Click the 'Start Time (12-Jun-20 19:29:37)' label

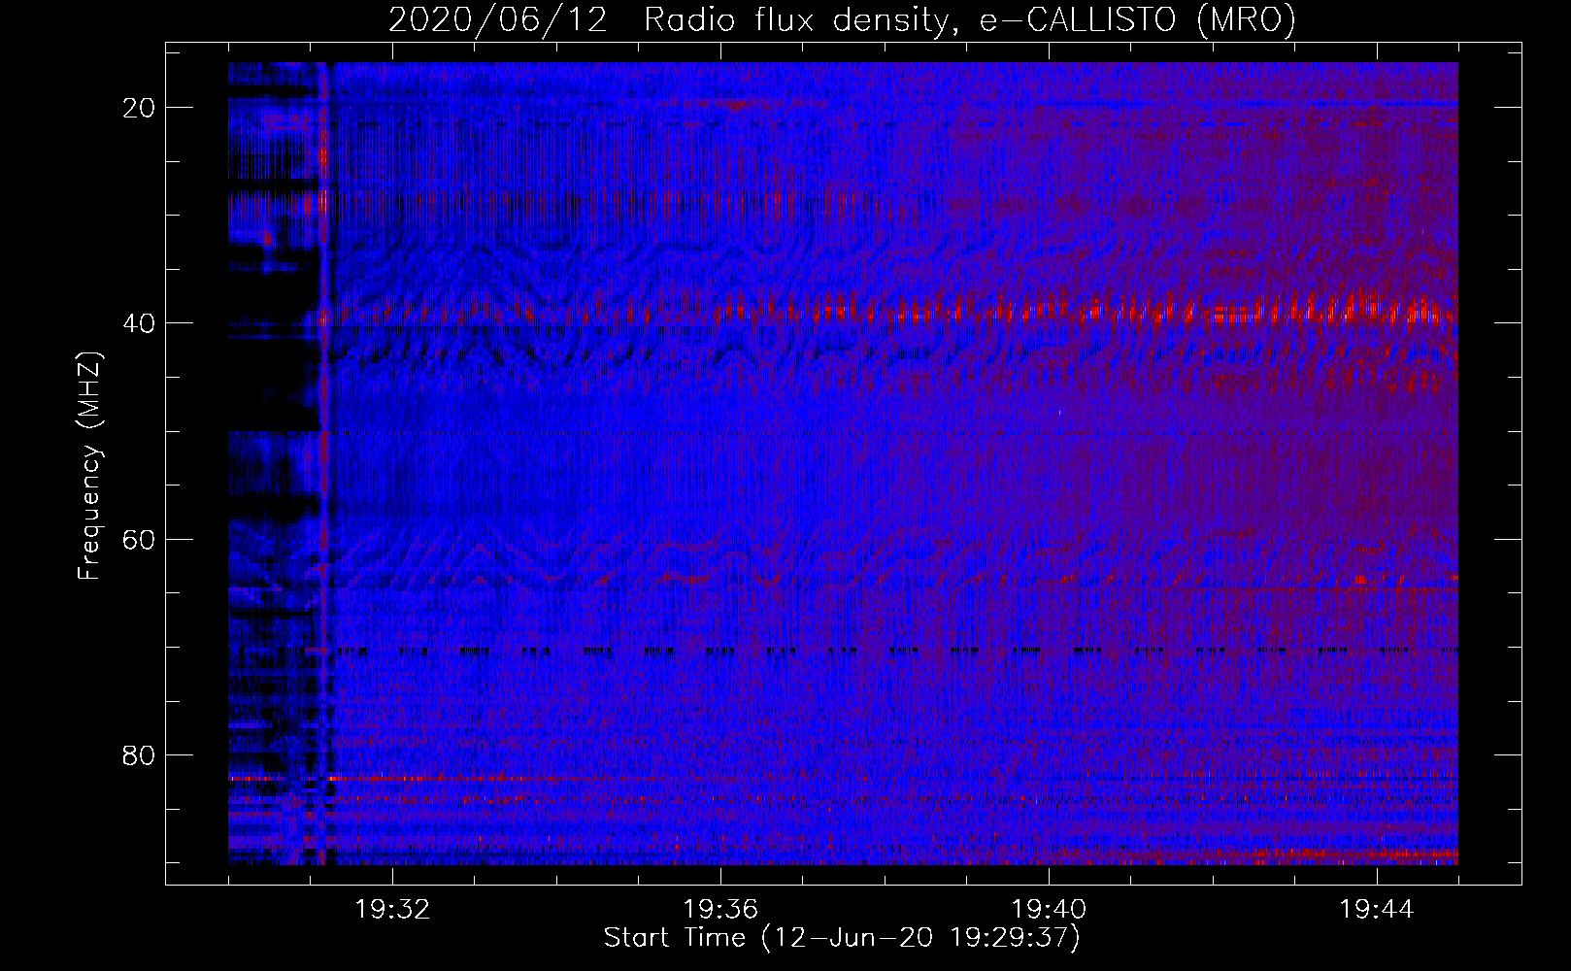[x=842, y=938]
